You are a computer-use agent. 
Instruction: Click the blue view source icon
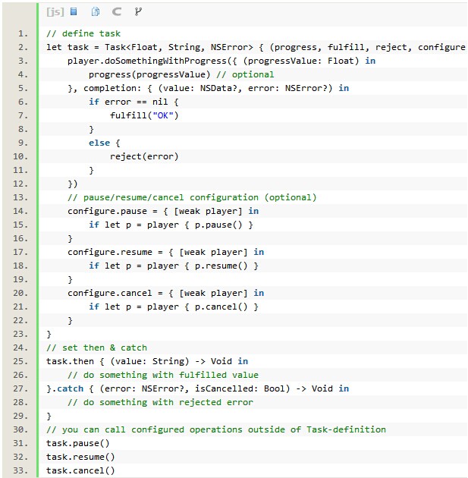74,12
